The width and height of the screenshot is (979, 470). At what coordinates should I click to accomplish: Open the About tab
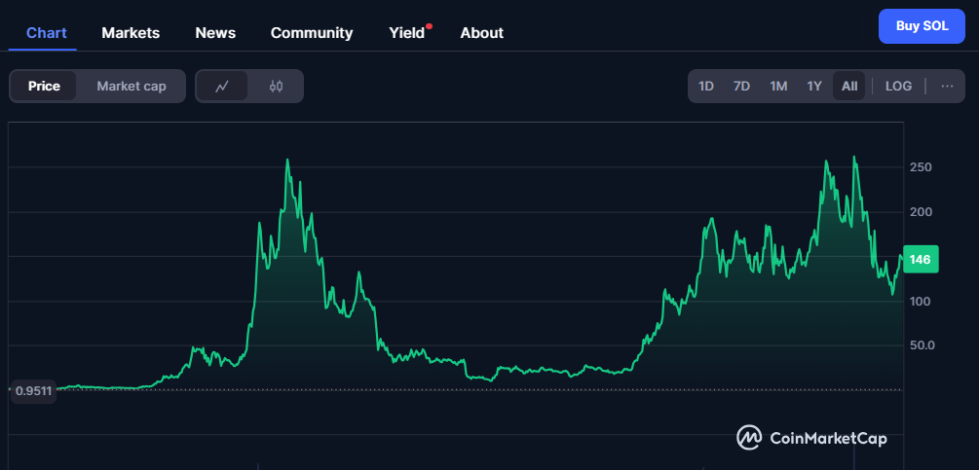(x=481, y=32)
